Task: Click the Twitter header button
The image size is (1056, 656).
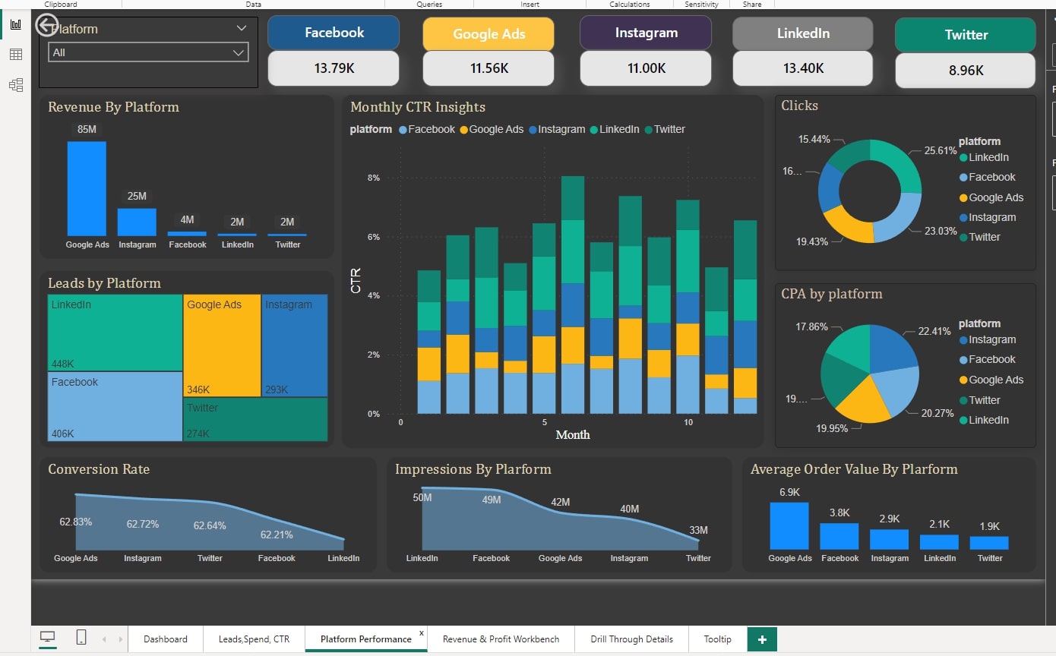Action: click(966, 35)
